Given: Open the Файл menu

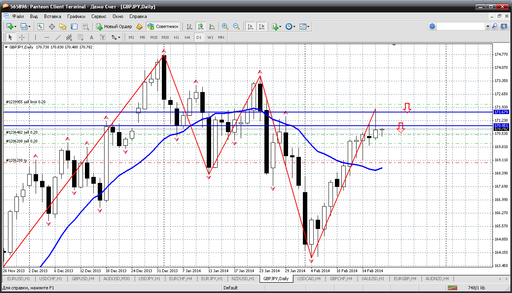Looking at the screenshot, I should click(x=18, y=16).
